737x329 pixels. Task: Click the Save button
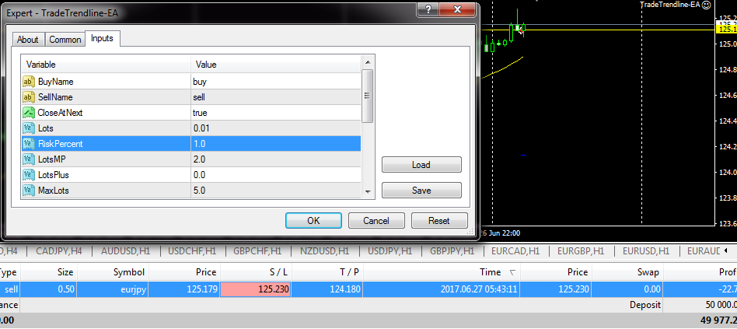click(421, 191)
